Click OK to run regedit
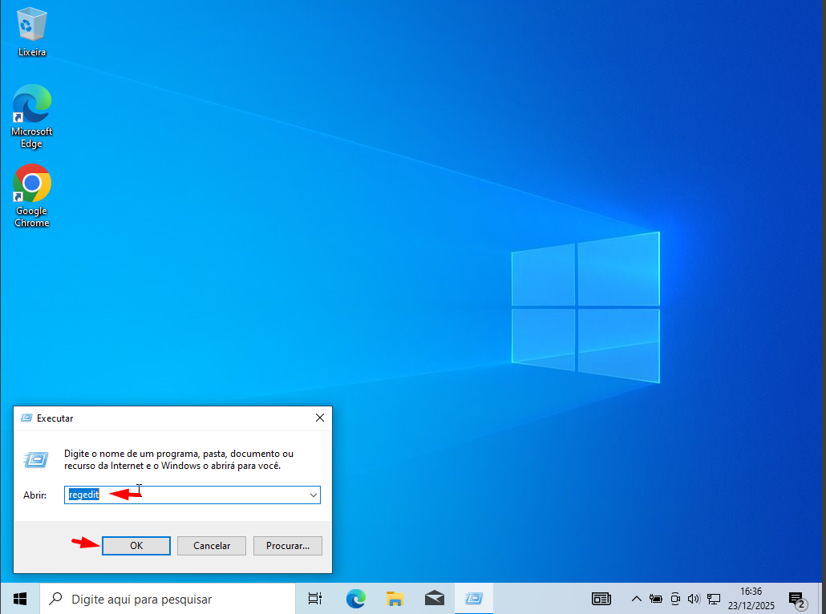This screenshot has width=826, height=614. pos(136,546)
